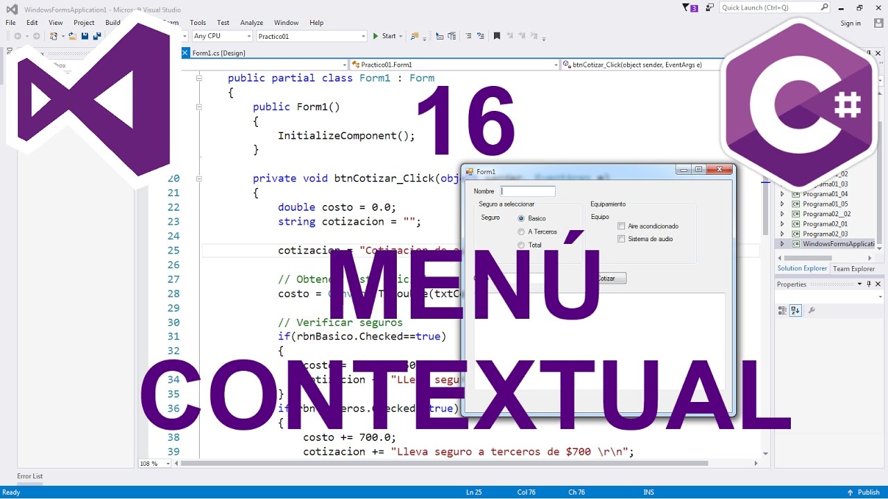Expand the WindowsFormsApplication project node
Screen dimensions: 888x499
coord(782,244)
